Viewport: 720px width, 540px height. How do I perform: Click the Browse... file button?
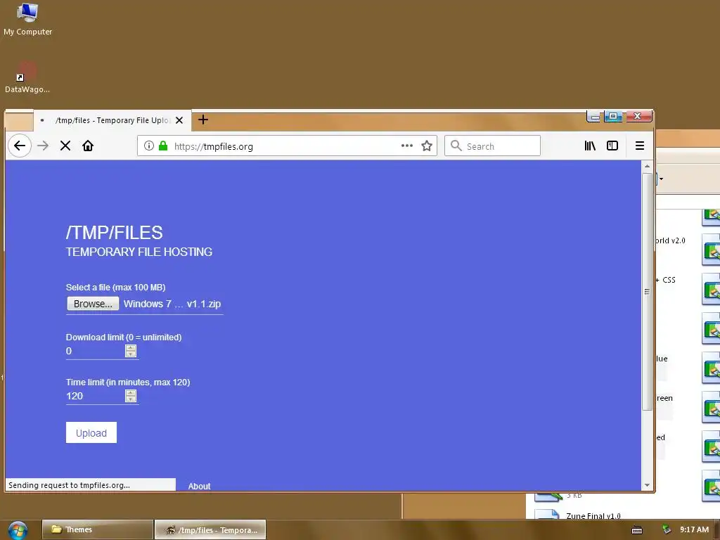(93, 304)
